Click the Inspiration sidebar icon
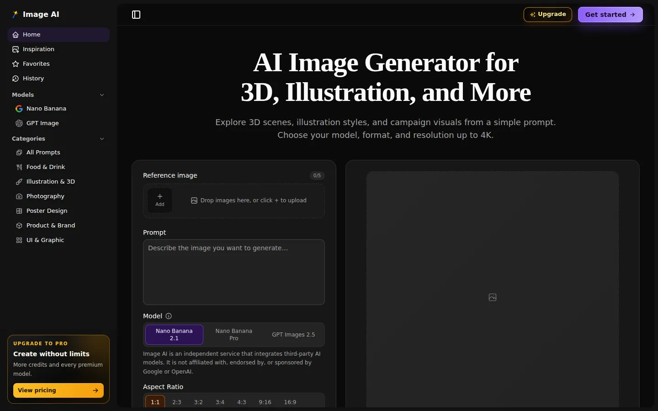 pyautogui.click(x=16, y=49)
